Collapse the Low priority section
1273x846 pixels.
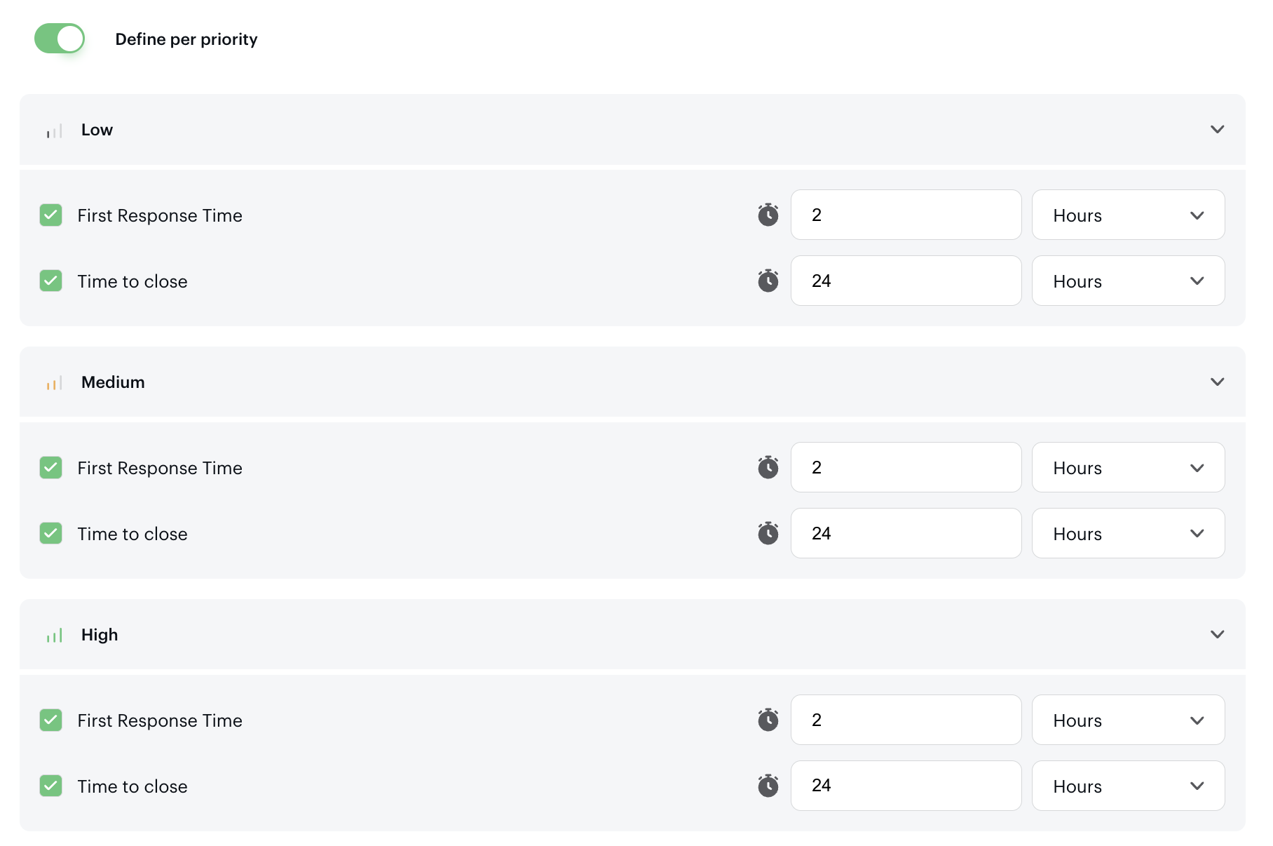pyautogui.click(x=1217, y=130)
